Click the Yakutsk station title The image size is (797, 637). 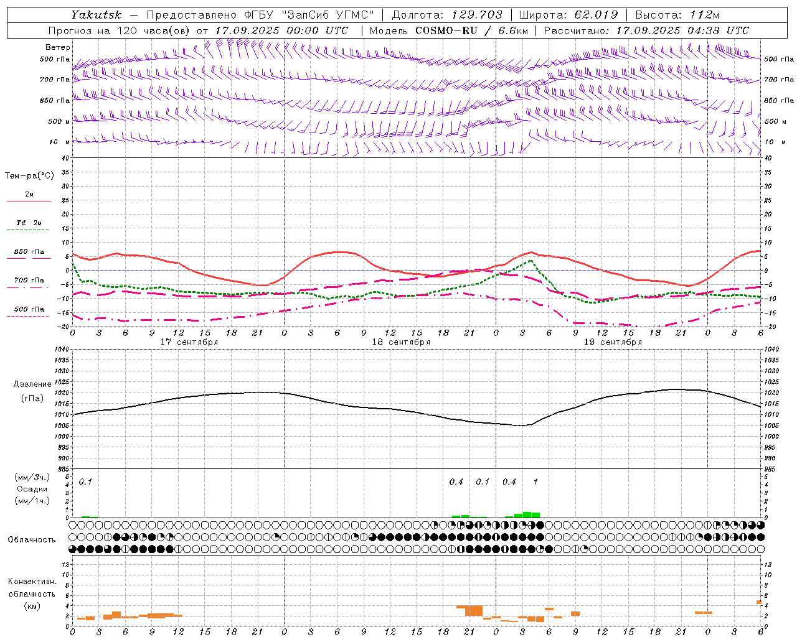(x=96, y=14)
